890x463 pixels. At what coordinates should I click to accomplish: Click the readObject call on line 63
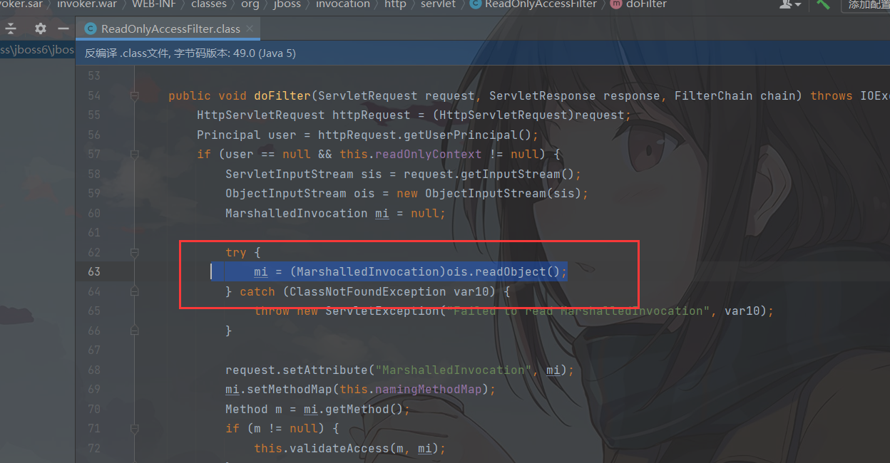[x=515, y=271]
